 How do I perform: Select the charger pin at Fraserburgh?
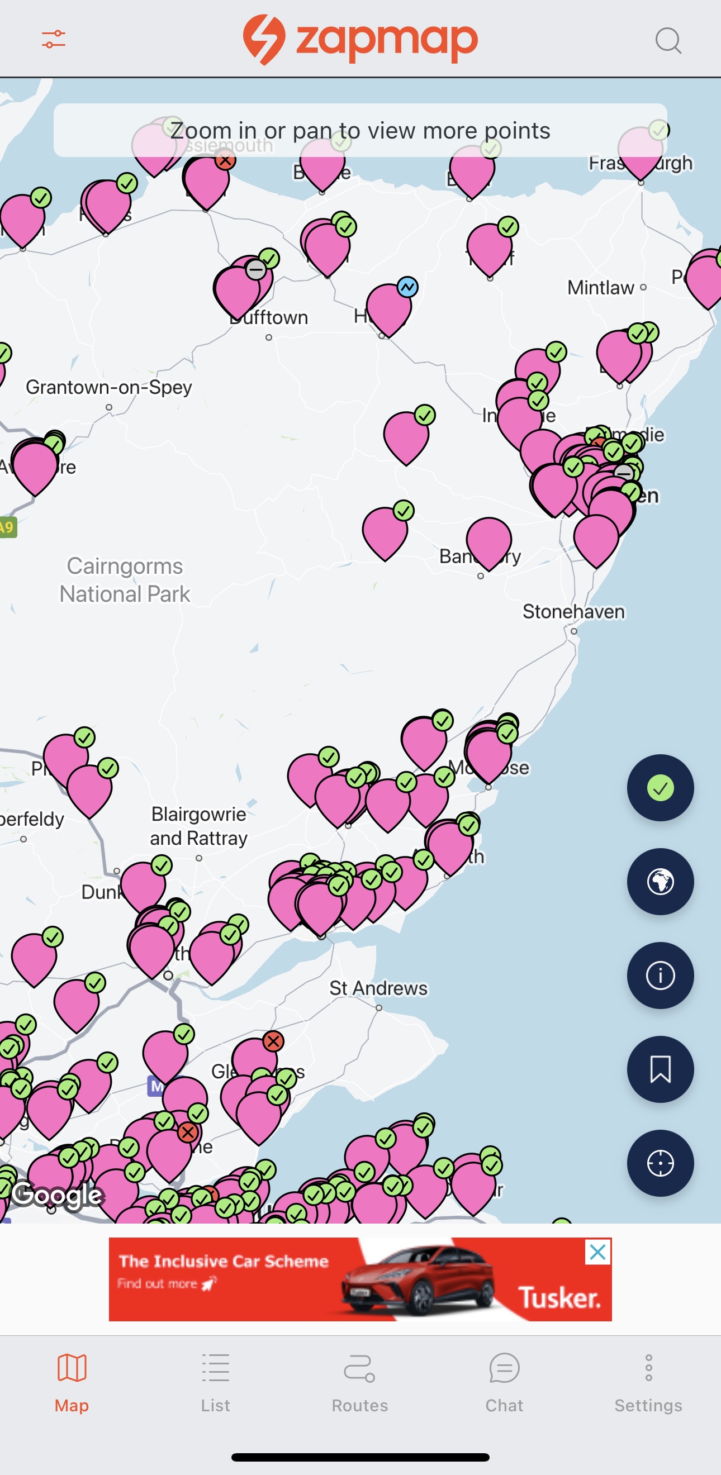tap(641, 153)
